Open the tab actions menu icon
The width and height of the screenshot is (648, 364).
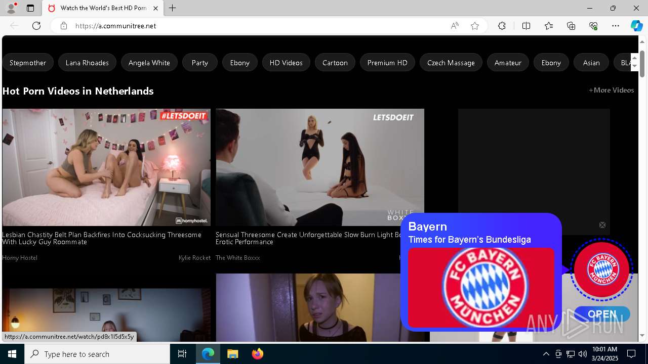(x=30, y=8)
